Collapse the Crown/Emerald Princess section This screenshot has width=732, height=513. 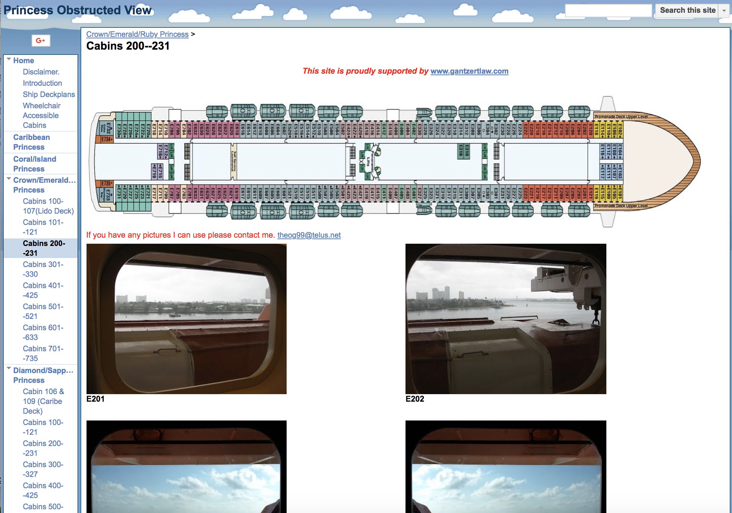9,179
